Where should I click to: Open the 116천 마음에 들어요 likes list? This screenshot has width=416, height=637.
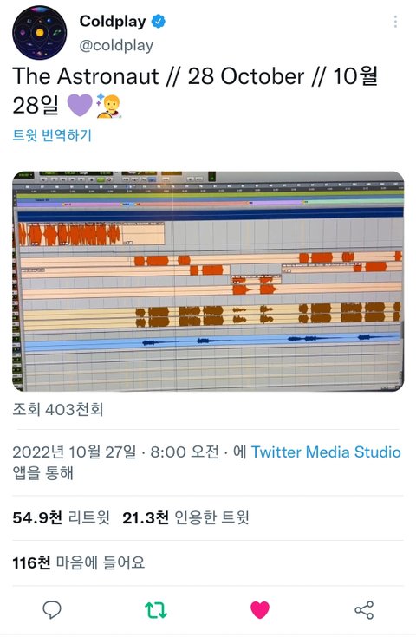click(78, 563)
